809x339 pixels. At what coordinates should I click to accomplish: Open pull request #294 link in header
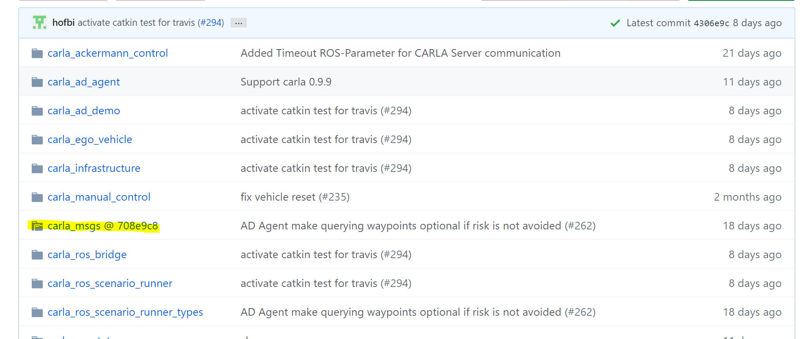(211, 22)
